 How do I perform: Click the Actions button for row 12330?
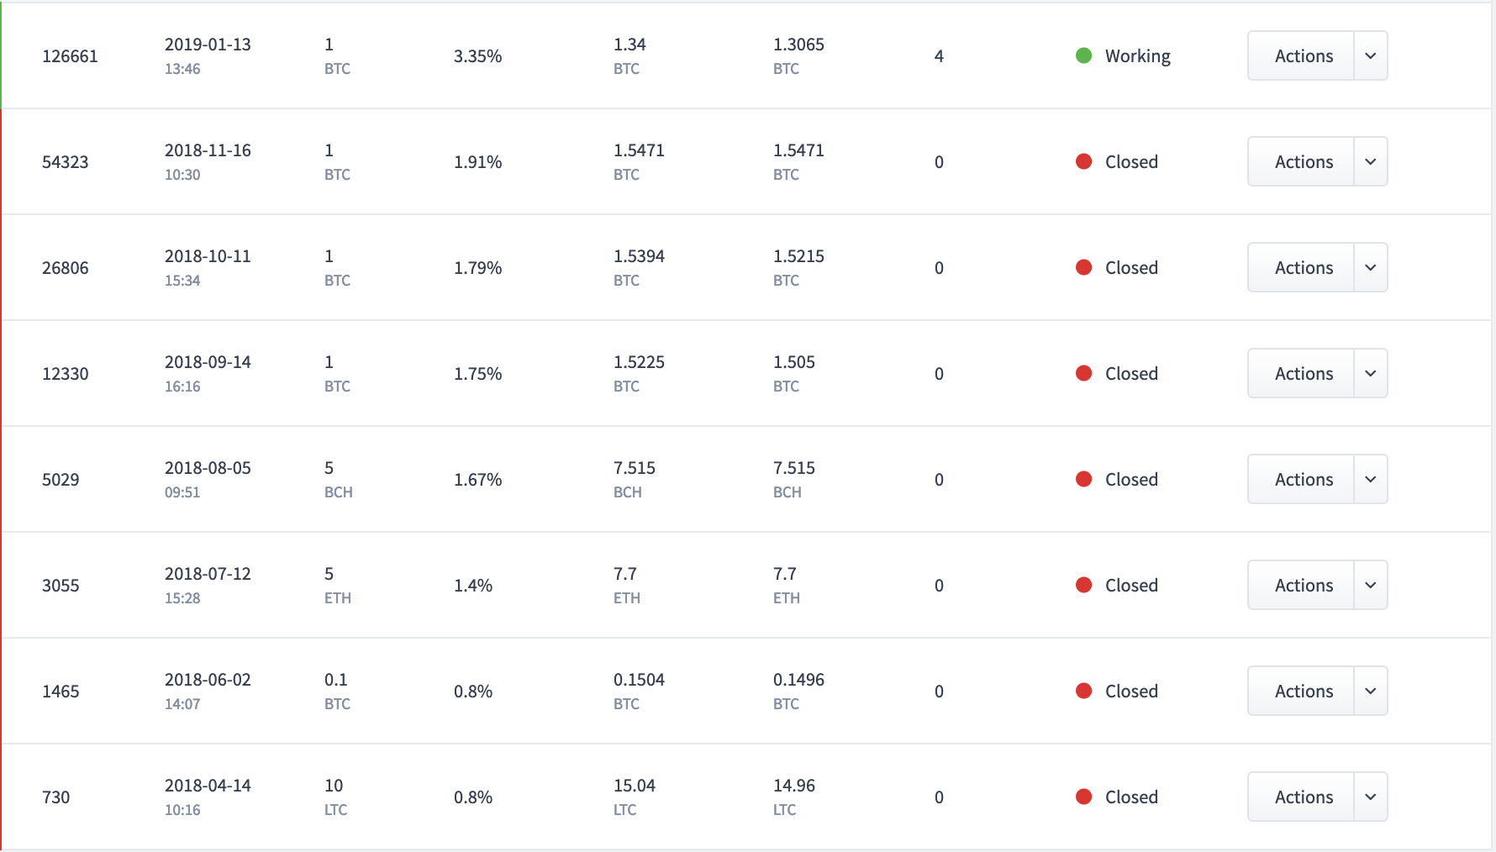[x=1301, y=373]
